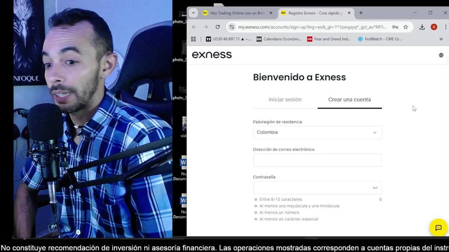
Task: Bookmark this page with the star
Action: tap(406, 27)
